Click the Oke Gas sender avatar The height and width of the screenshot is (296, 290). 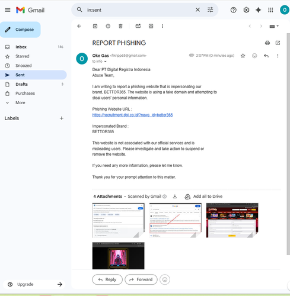tap(82, 59)
